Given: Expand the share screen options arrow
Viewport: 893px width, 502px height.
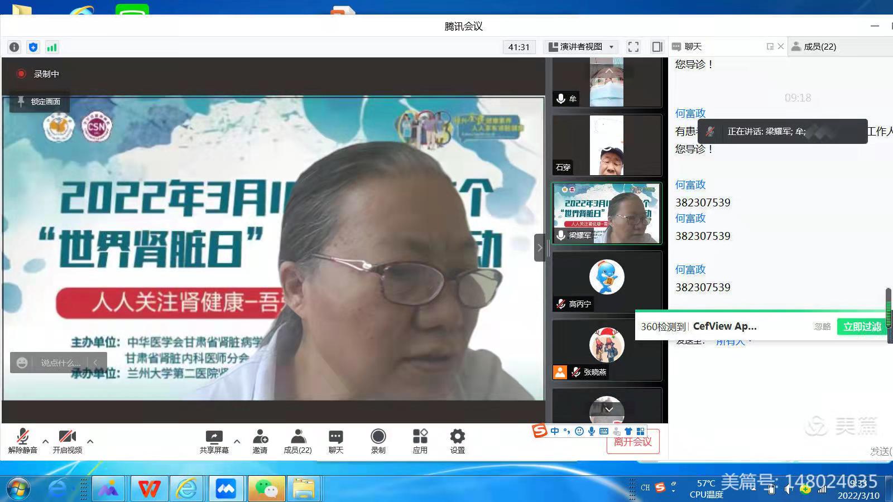Looking at the screenshot, I should pos(237,441).
